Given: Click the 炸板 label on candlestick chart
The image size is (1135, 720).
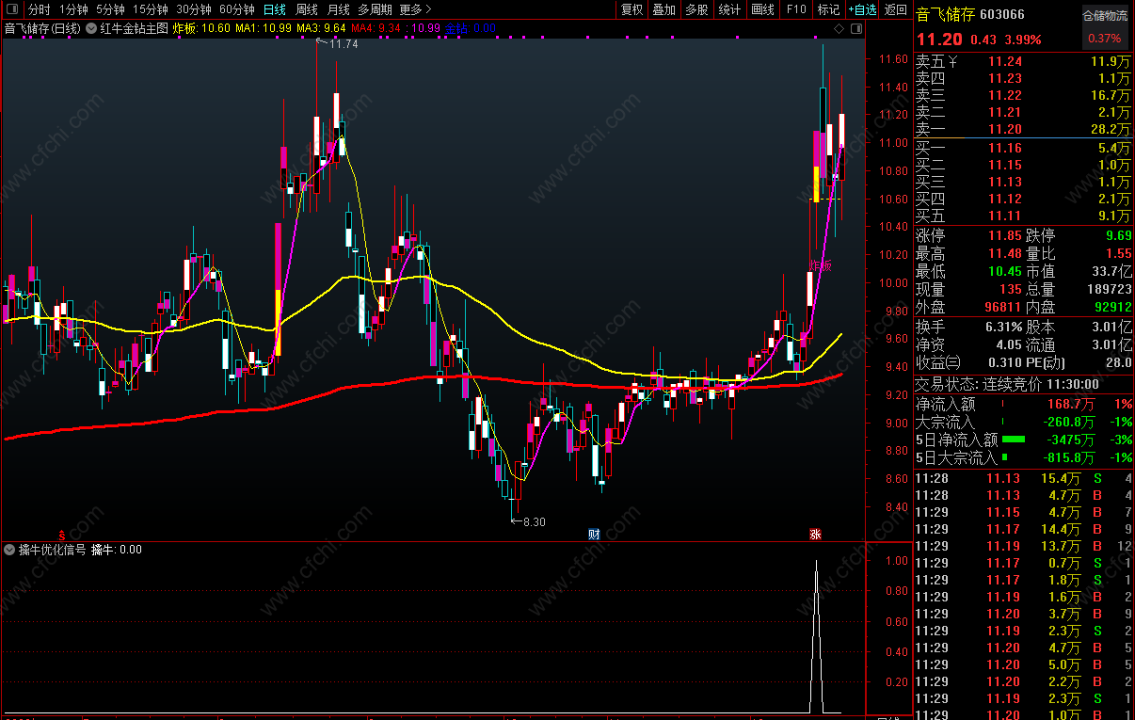Looking at the screenshot, I should [822, 266].
